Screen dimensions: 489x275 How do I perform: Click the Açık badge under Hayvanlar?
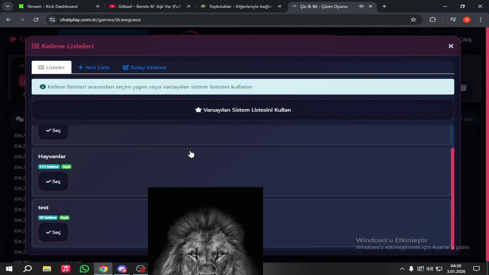[66, 167]
